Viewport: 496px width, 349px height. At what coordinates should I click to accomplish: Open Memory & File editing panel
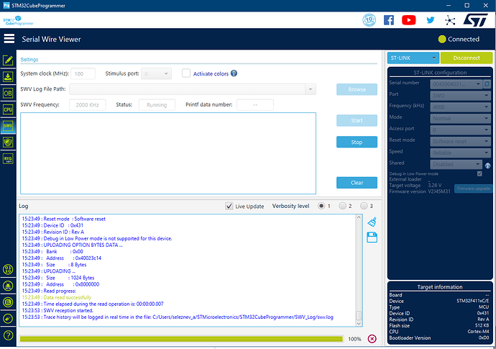click(9, 60)
